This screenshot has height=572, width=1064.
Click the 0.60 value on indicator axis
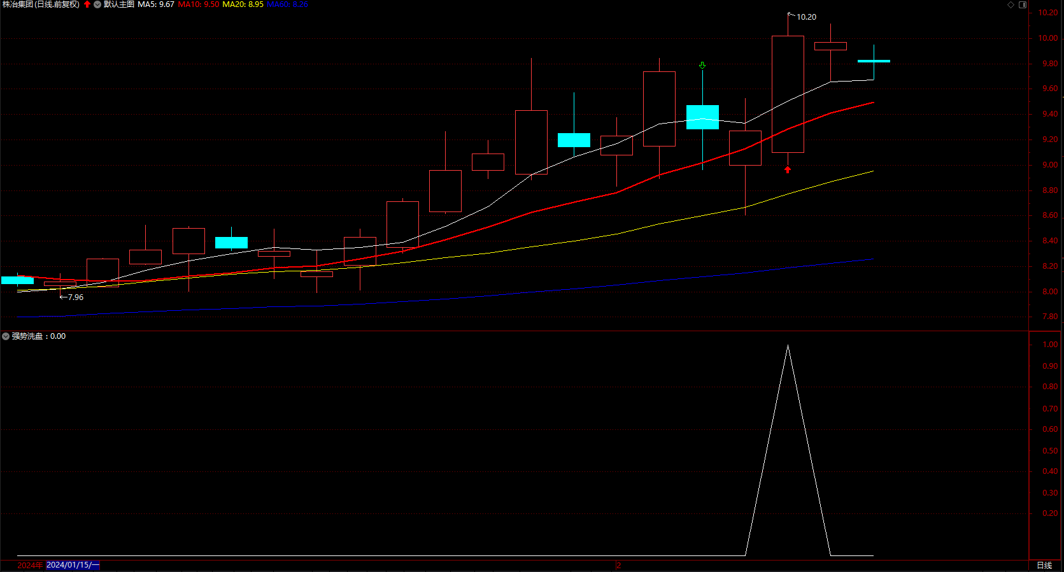1050,429
